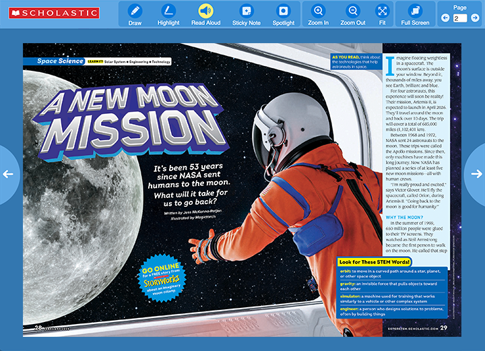Click the 'A New Moon Mission' headline

coord(131,122)
